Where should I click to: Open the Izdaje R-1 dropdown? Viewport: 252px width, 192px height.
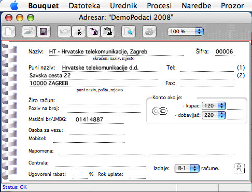[x=187, y=168]
